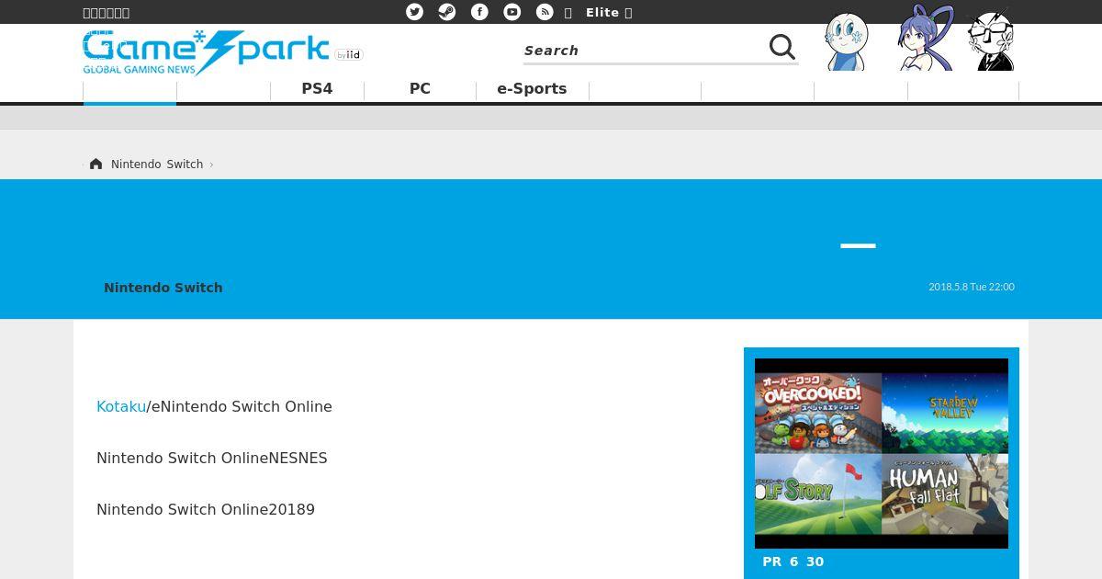Screen dimensions: 1102x579
Task: Click the Nintendo Switch category label in header
Action: pos(163,288)
